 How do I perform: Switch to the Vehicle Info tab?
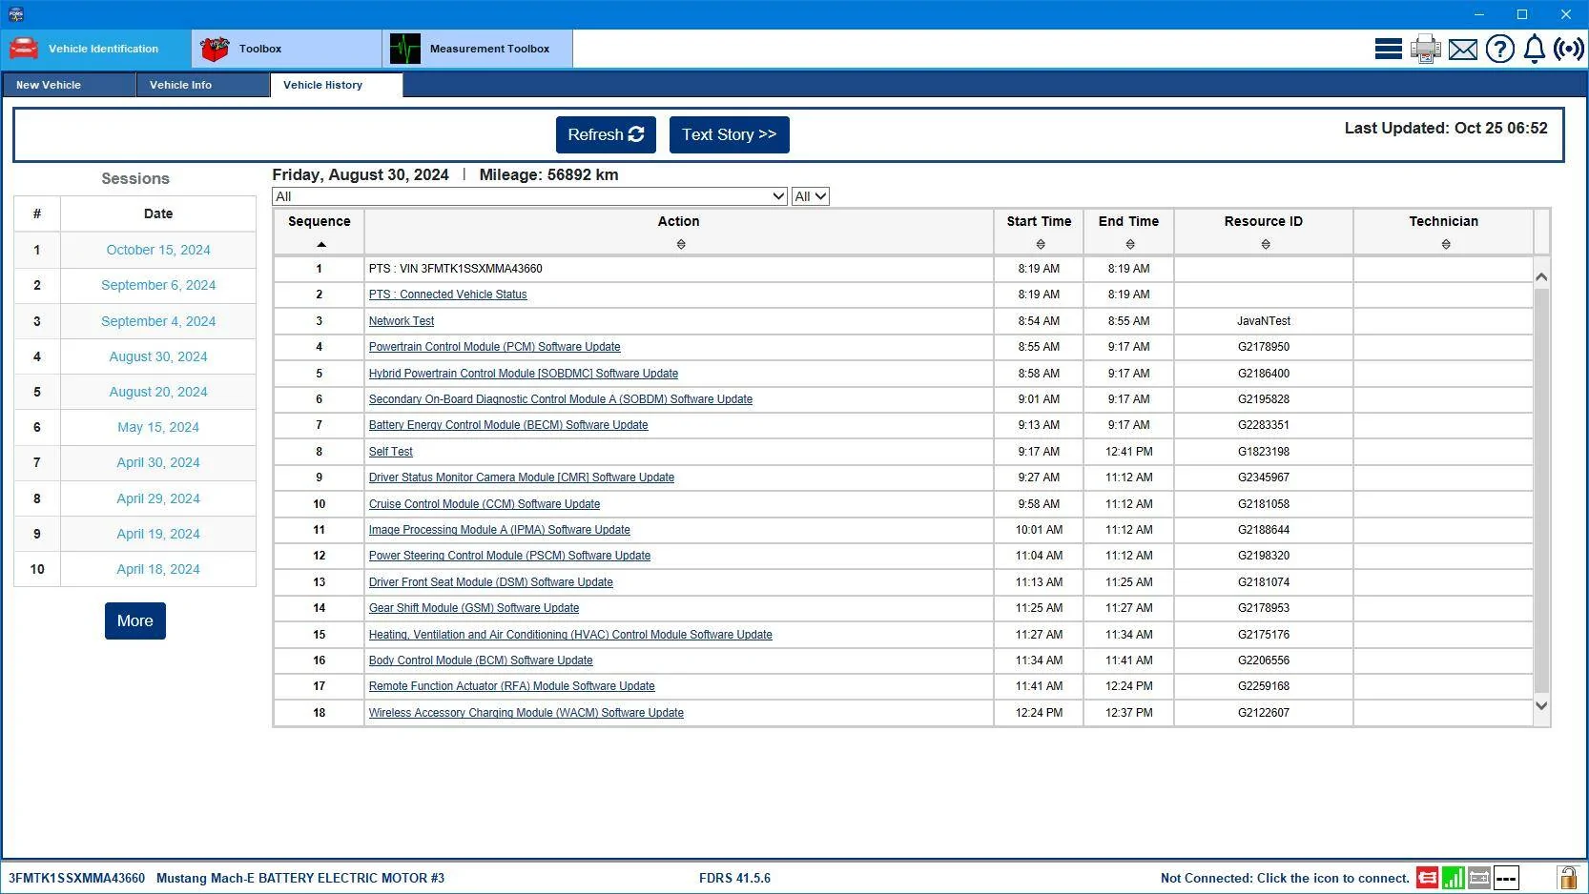(202, 85)
